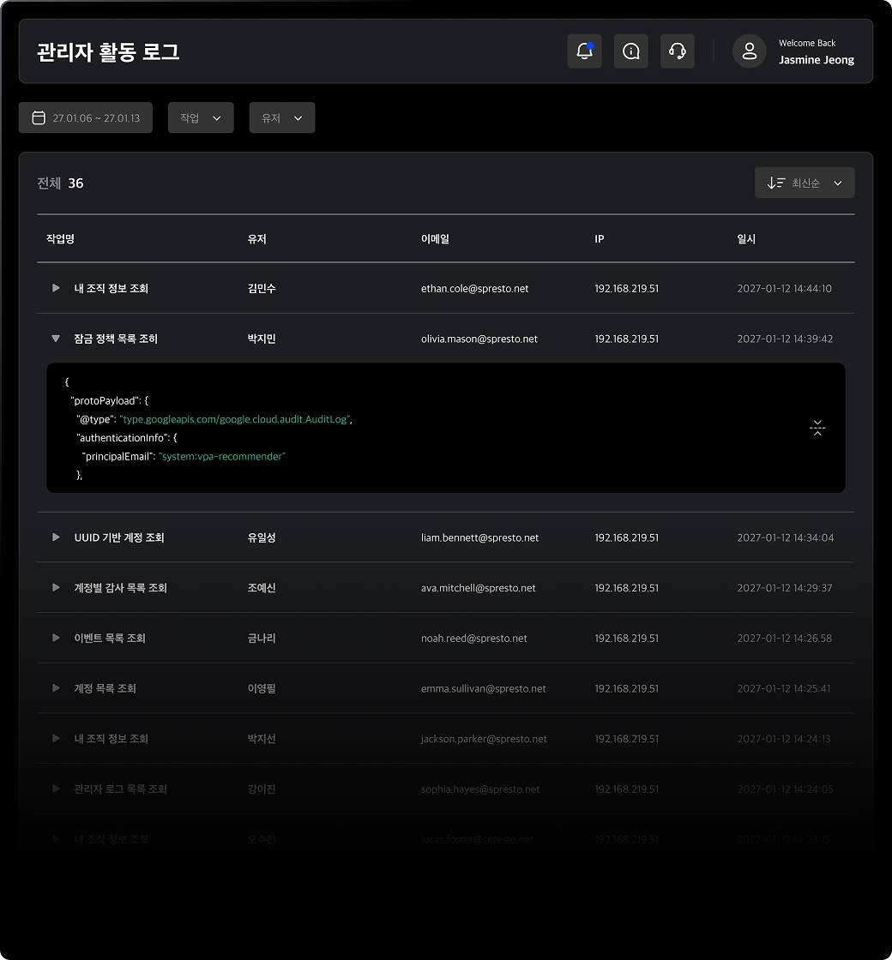Click user name 박지민
Viewport: 892px width, 960px height.
(x=262, y=339)
